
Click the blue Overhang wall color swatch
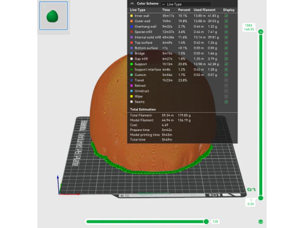[x=132, y=27]
